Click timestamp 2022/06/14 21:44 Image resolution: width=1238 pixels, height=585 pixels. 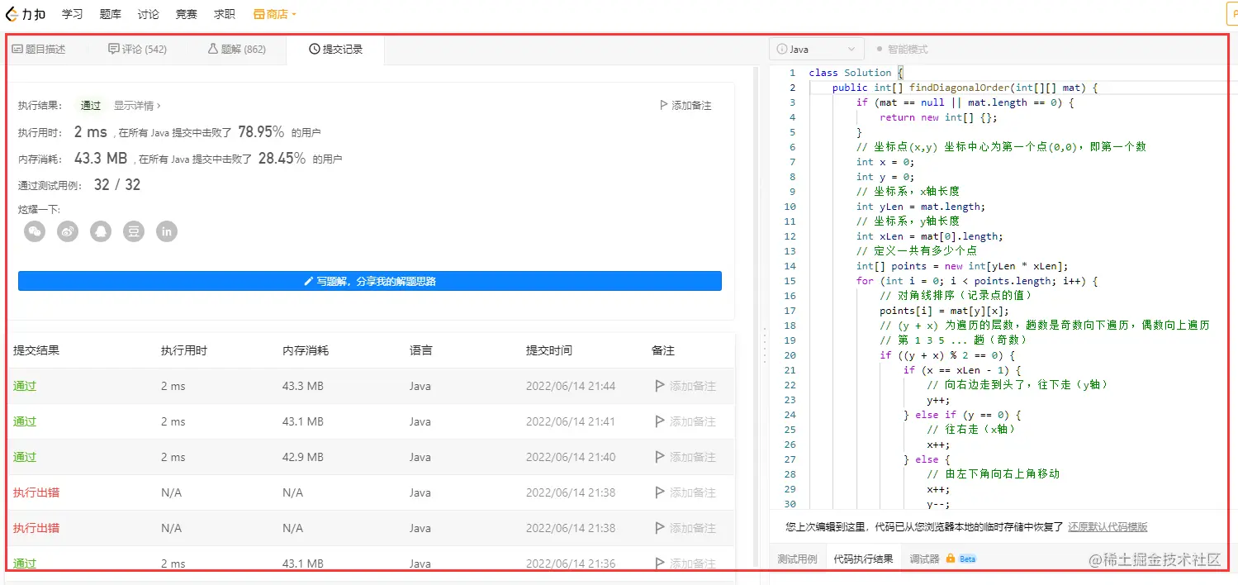coord(571,386)
